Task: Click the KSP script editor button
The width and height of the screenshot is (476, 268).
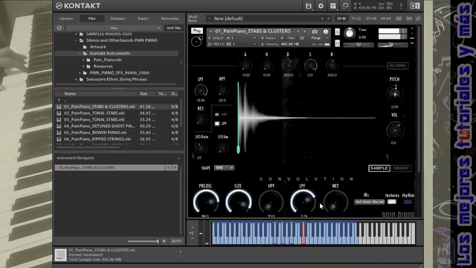Action: click(x=399, y=19)
